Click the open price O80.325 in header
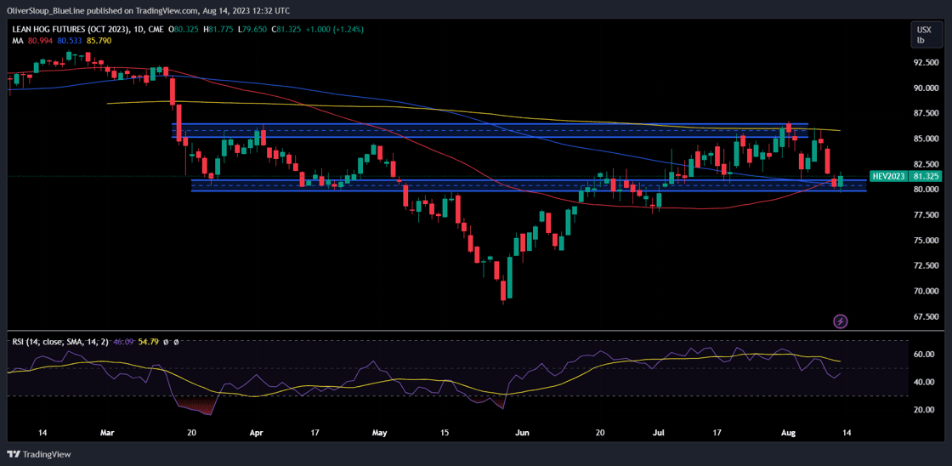 [x=184, y=29]
